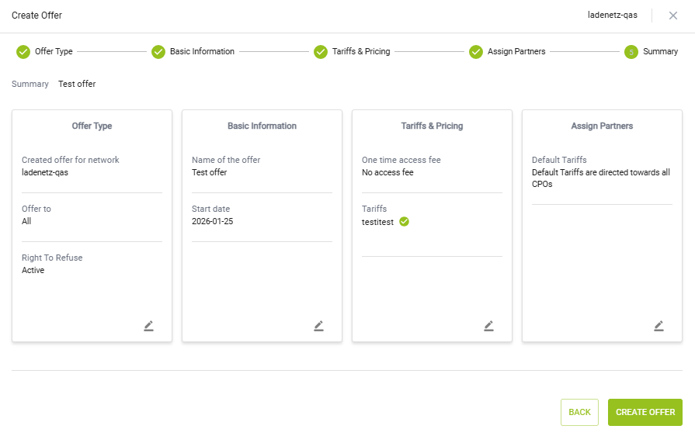The width and height of the screenshot is (695, 443).
Task: Edit Tariffs & Pricing via pencil icon
Action: [488, 326]
